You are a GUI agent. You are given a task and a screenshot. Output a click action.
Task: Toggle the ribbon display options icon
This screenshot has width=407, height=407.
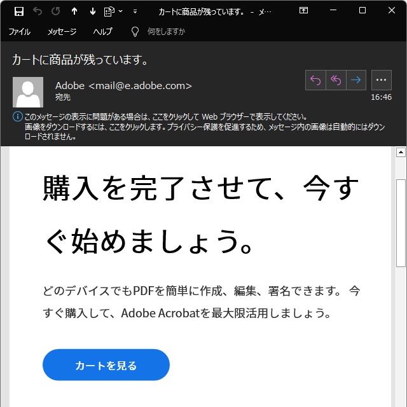[303, 10]
